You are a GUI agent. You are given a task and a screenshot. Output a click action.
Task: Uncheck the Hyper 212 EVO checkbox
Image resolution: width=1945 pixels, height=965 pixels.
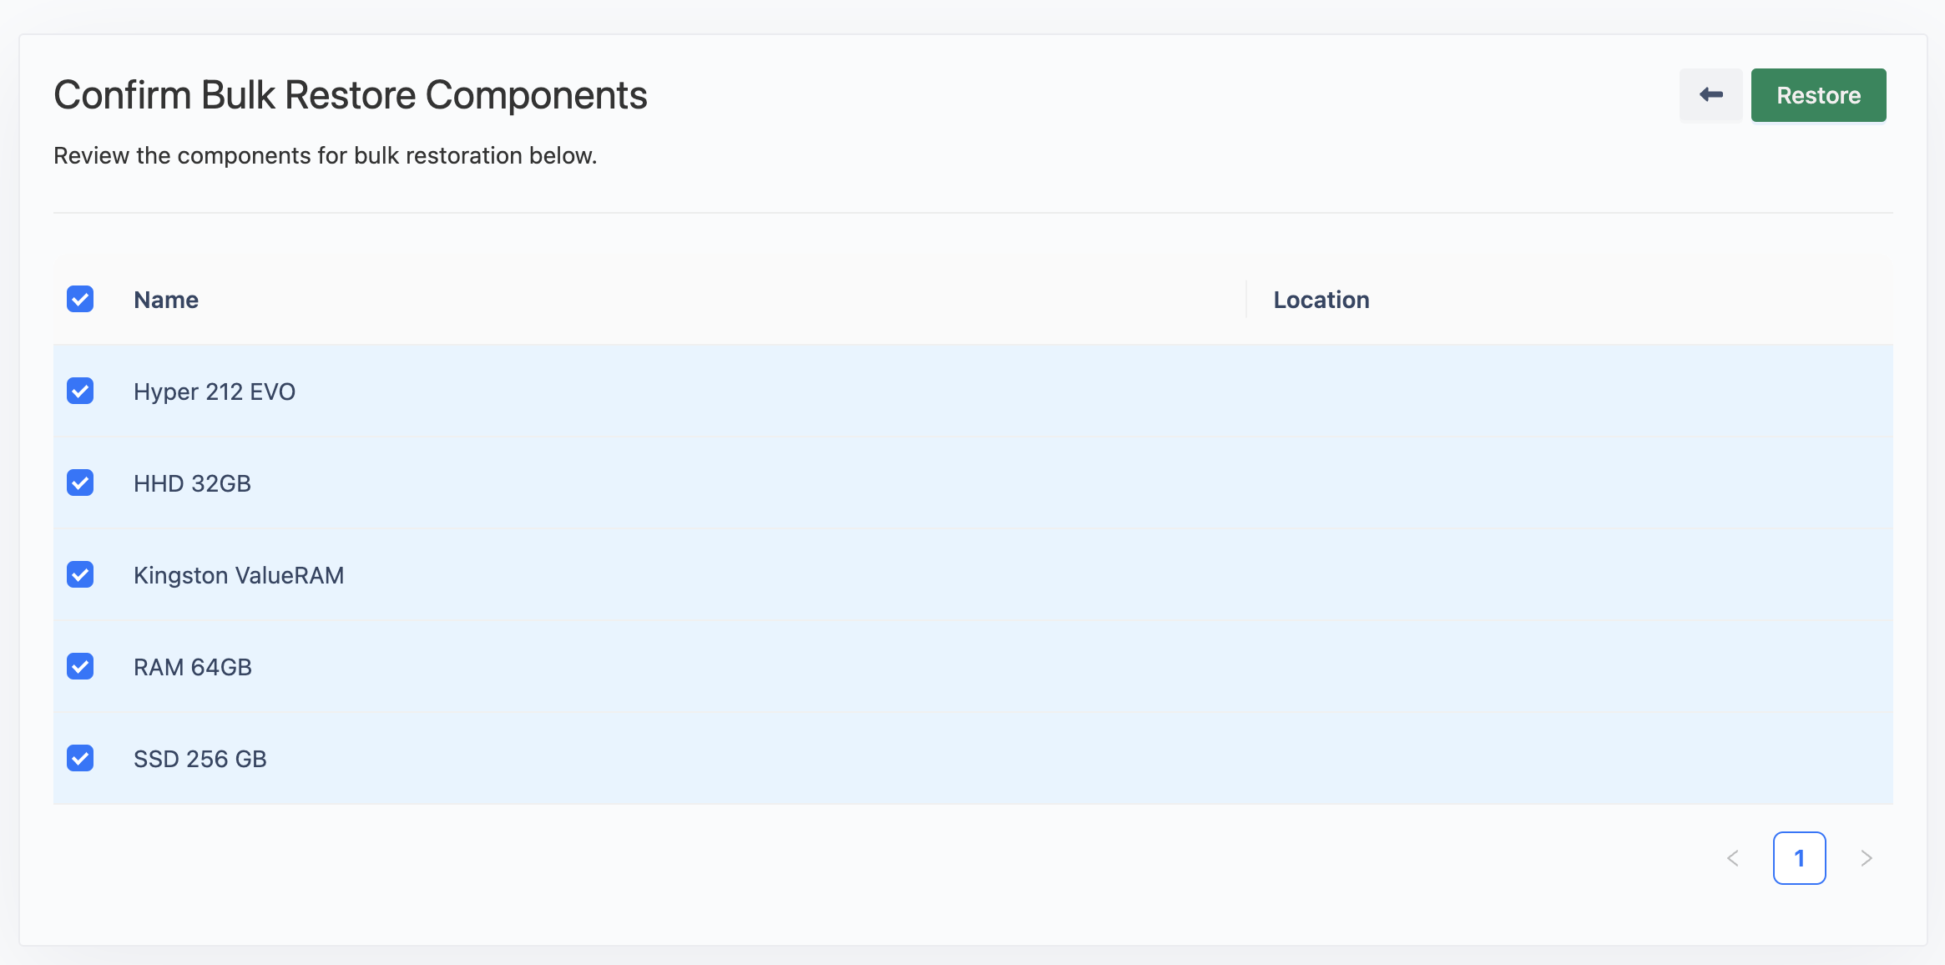pos(80,391)
